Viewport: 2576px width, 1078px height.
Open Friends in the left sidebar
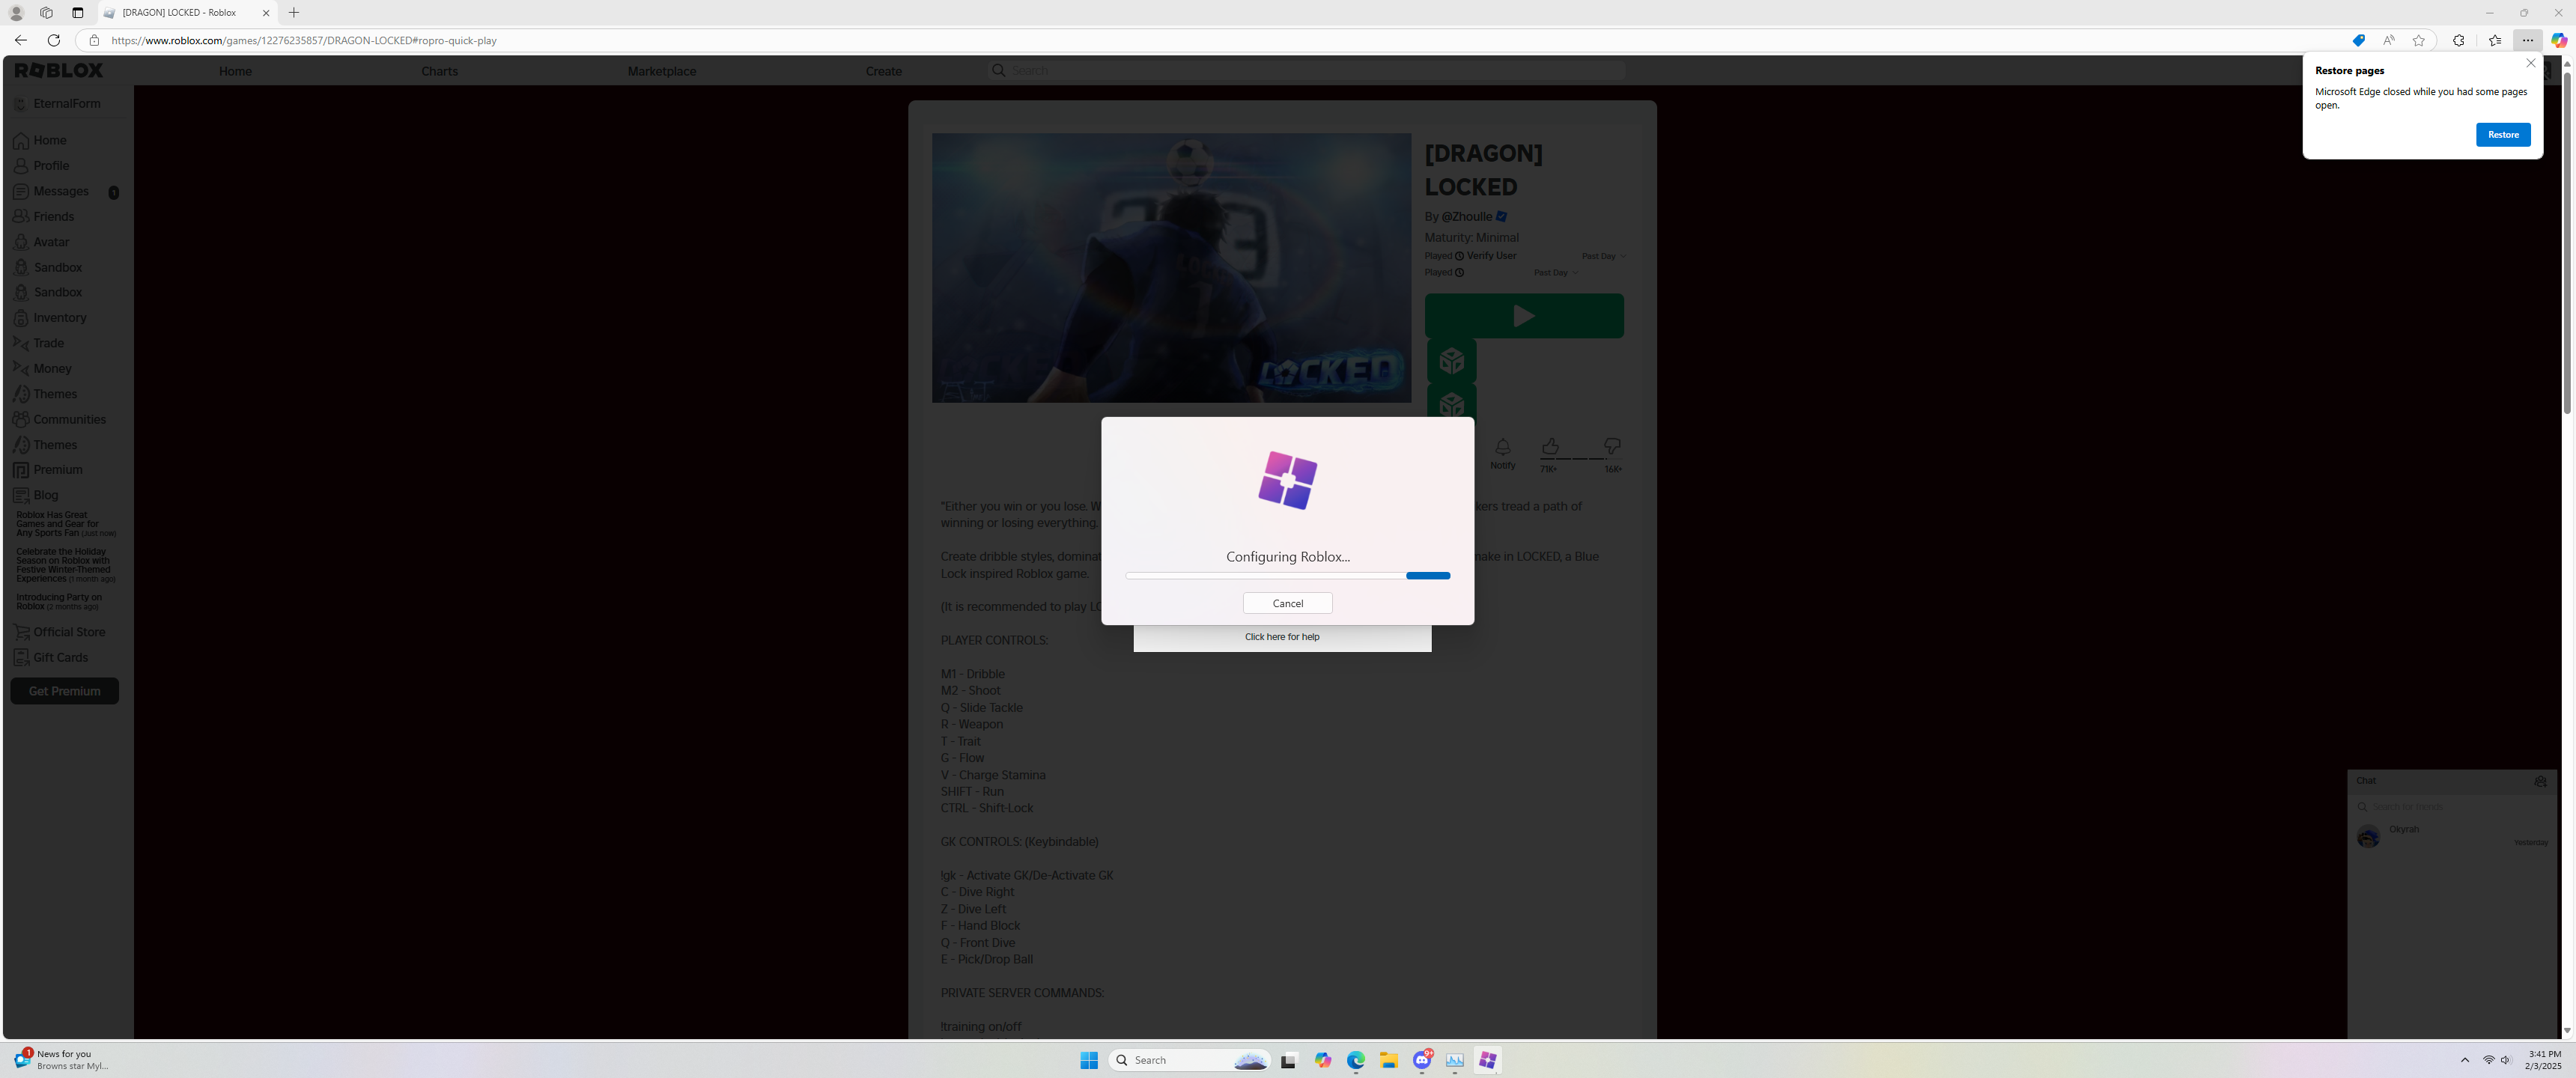point(43,216)
